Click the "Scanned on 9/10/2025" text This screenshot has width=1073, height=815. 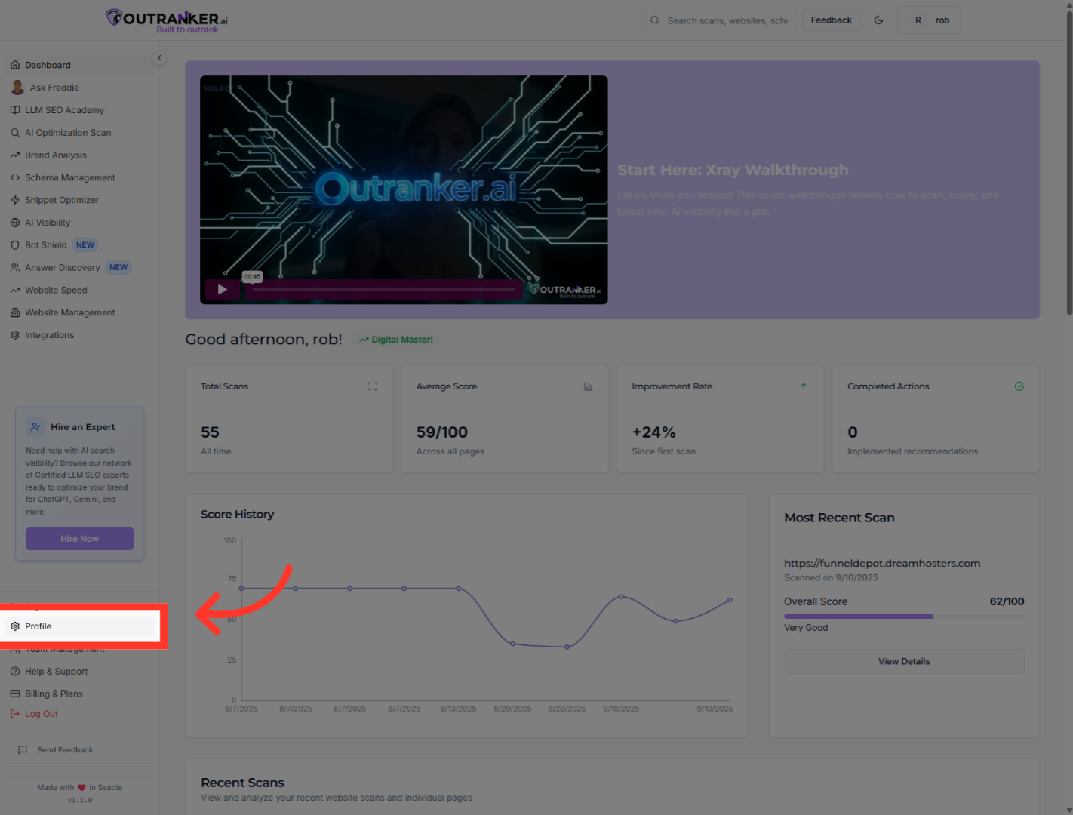[831, 578]
